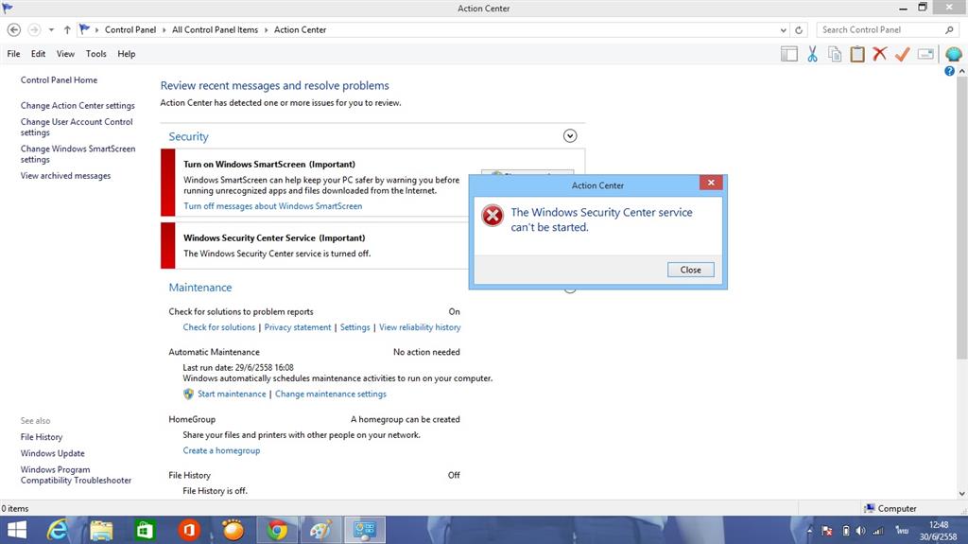Expand the address bar history dropdown
The width and height of the screenshot is (968, 544).
pyautogui.click(x=783, y=29)
